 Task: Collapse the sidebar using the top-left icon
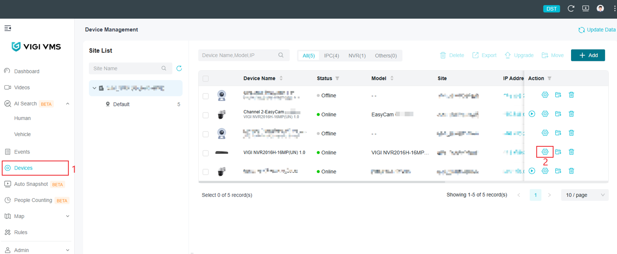7,28
